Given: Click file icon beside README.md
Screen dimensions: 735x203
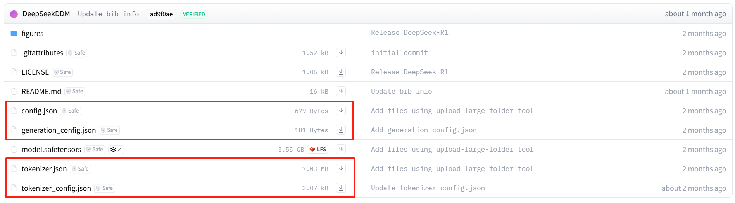Looking at the screenshot, I should [x=14, y=91].
